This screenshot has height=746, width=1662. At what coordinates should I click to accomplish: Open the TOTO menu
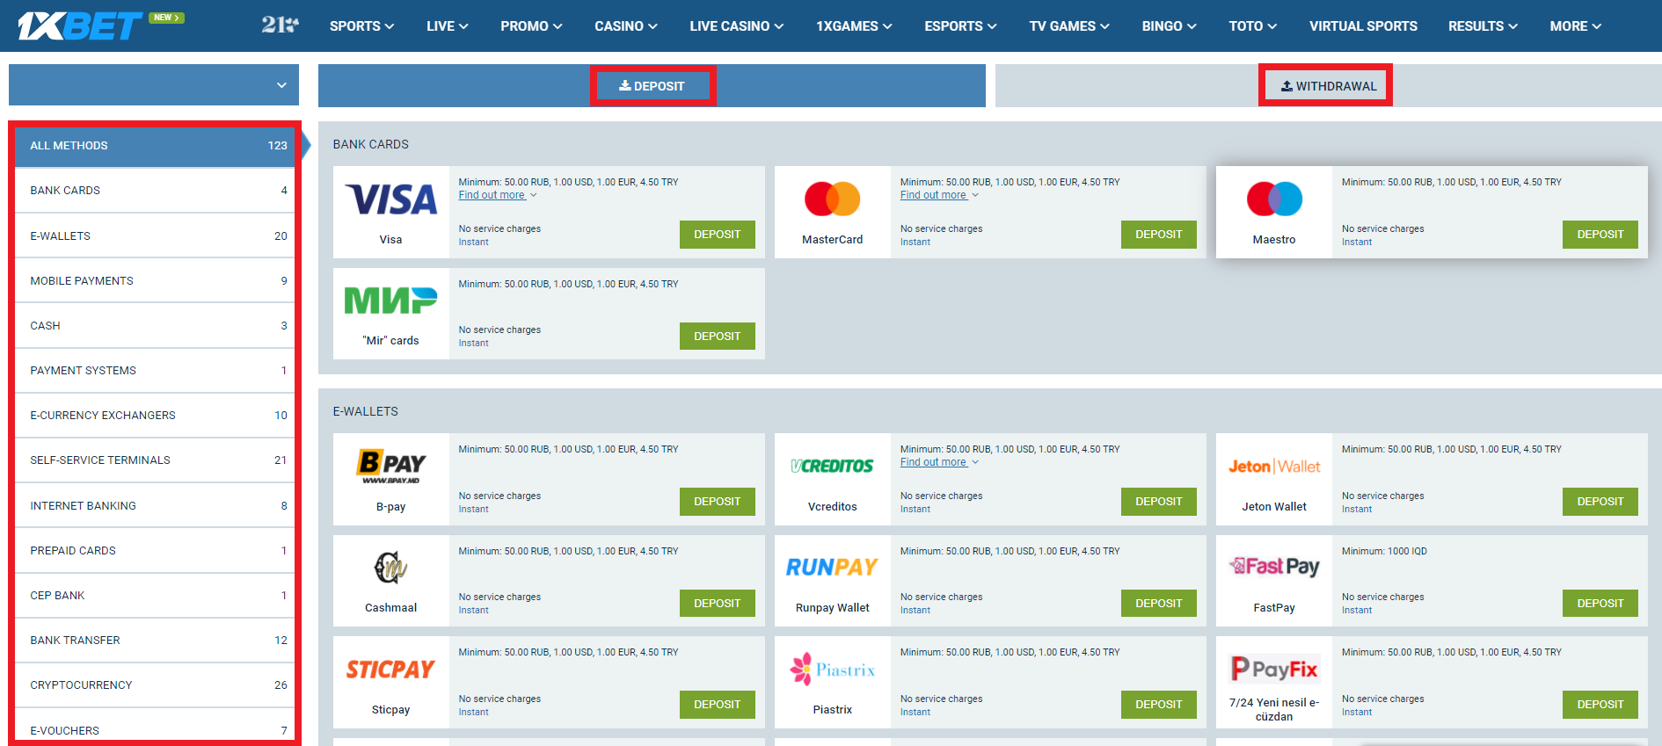click(x=1252, y=26)
